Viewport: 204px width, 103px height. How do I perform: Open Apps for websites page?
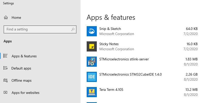tap(26, 93)
